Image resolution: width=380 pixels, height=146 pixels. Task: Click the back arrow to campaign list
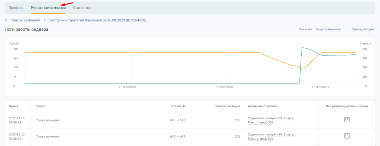pos(7,20)
